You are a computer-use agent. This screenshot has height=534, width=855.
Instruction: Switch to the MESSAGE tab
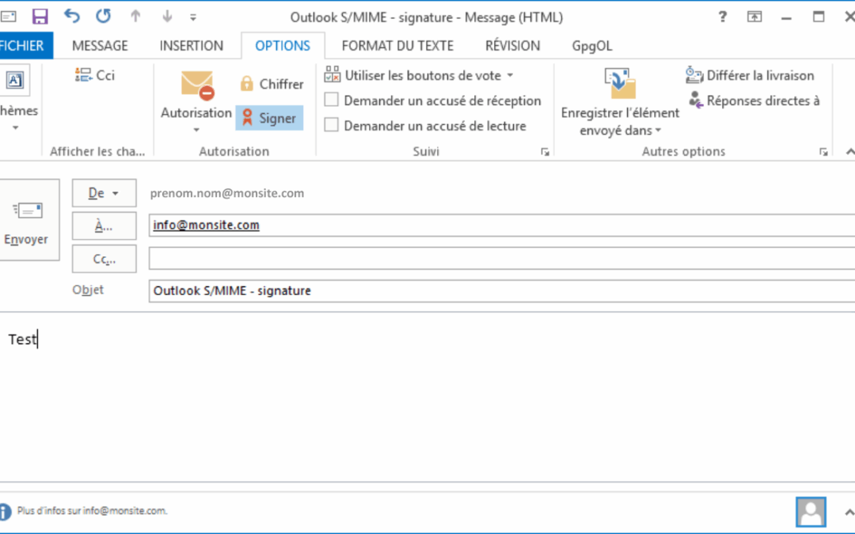point(100,45)
